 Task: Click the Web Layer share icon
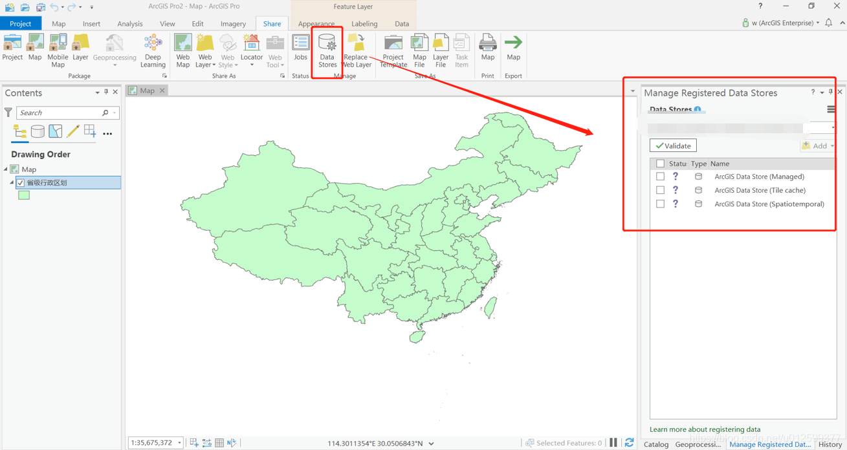pos(205,43)
